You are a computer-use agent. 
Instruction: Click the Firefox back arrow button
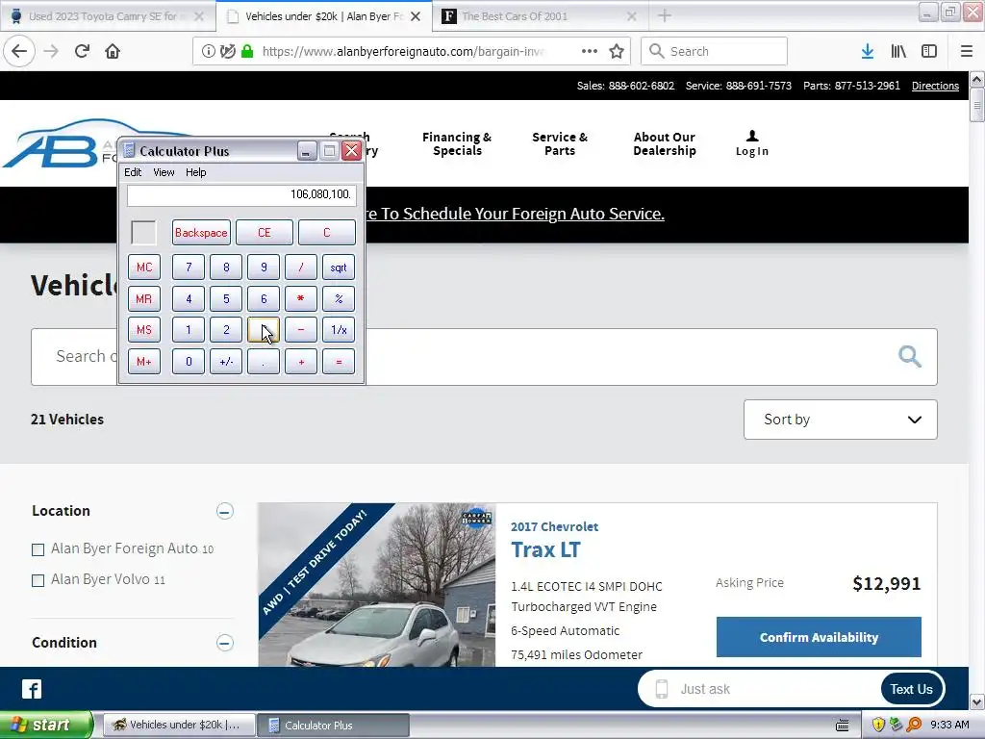coord(19,51)
